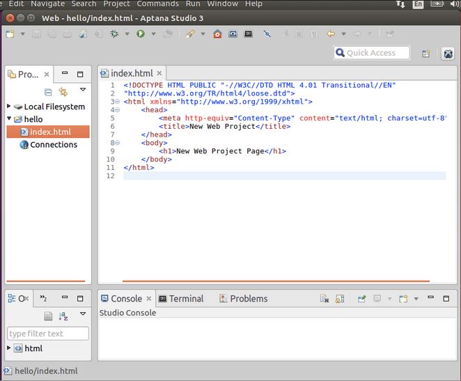Image resolution: width=461 pixels, height=381 pixels.
Task: Open the Project Explorer view menu triangle
Action: (x=83, y=89)
